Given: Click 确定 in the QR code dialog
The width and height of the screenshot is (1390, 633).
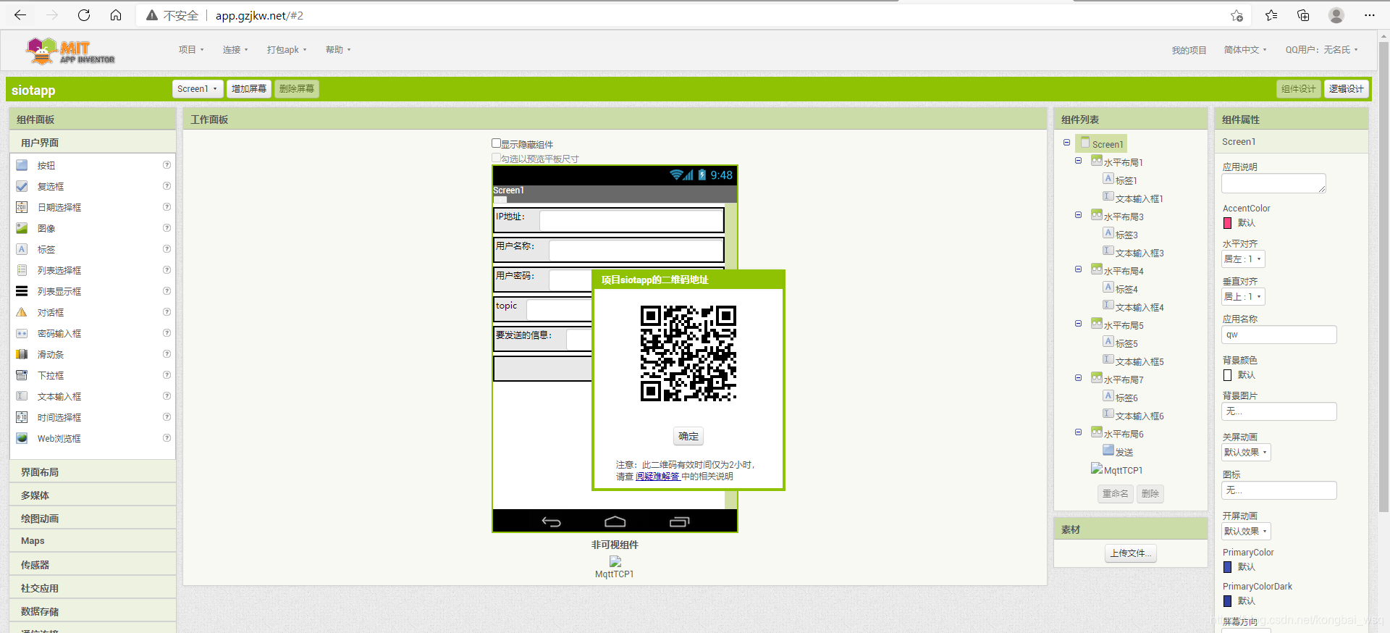Looking at the screenshot, I should point(688,436).
